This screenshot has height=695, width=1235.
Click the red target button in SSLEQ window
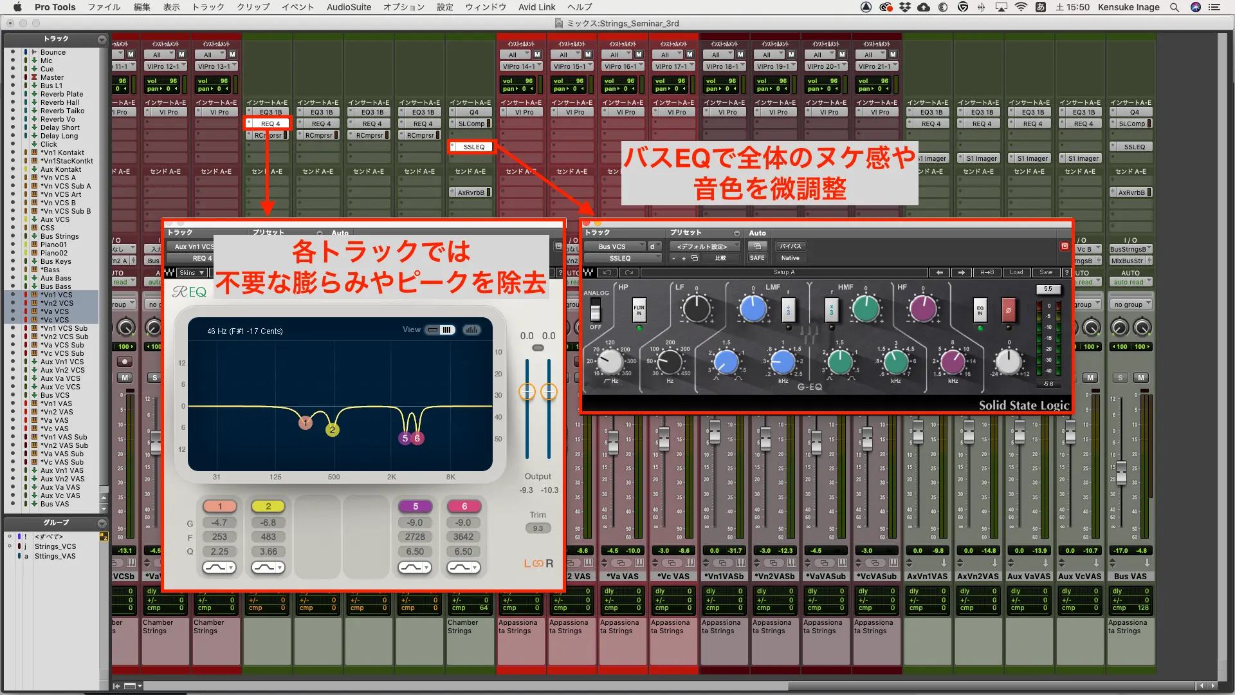click(1065, 246)
